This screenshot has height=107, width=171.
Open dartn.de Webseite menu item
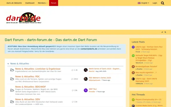pos(14,3)
